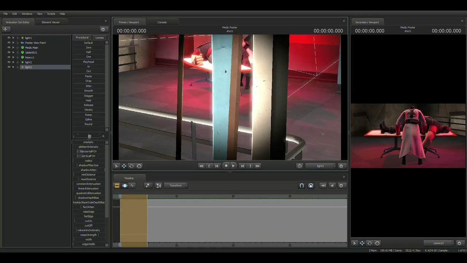Image resolution: width=467 pixels, height=263 pixels.
Task: Toggle visibility of Poster View Point
Action: [x=9, y=43]
